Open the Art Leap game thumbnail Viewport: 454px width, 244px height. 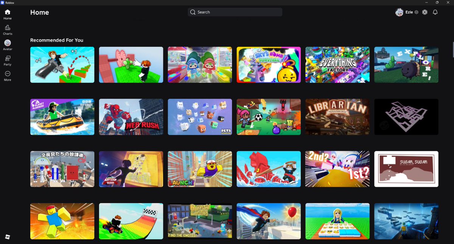tap(131, 169)
